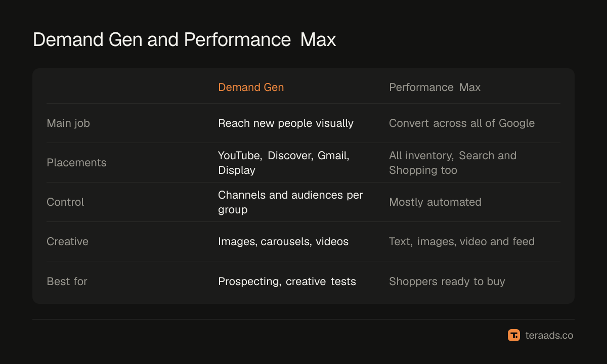Image resolution: width=607 pixels, height=364 pixels.
Task: Click the 'Demand Gen' column header
Action: [x=251, y=87]
